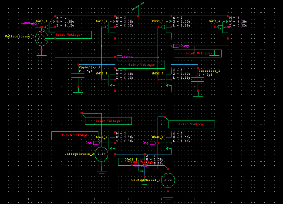Click the 0.7v VoltageSource_3 circle
Image resolution: width=283 pixels, height=204 pixels.
tap(168, 180)
